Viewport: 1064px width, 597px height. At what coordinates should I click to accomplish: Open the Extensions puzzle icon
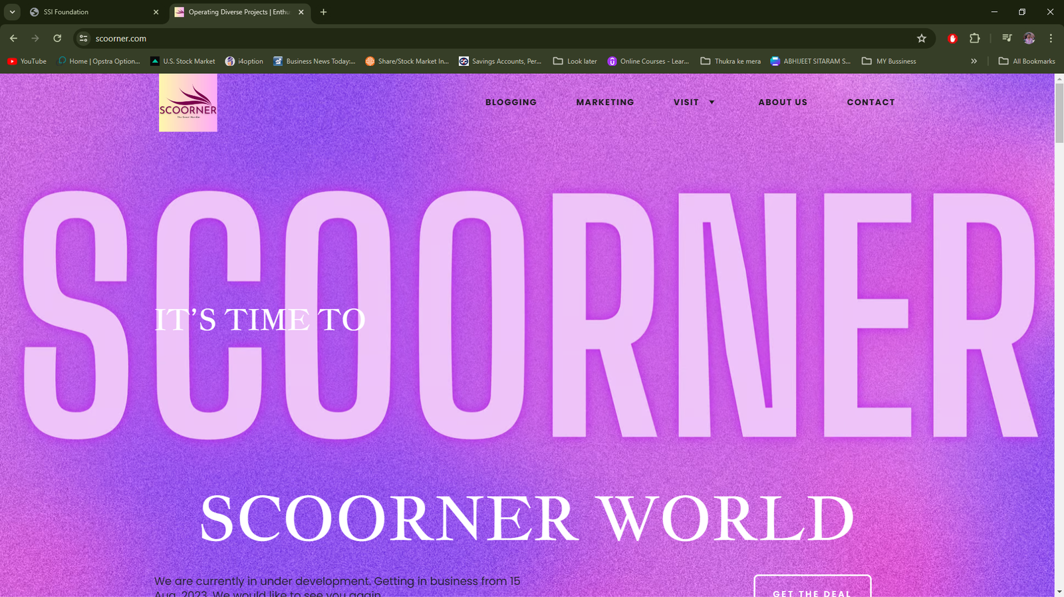974,39
